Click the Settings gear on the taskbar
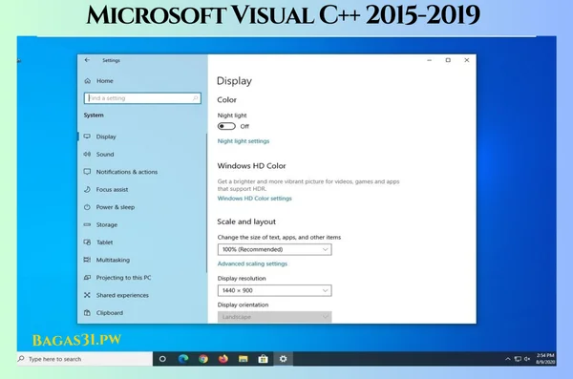Image resolution: width=573 pixels, height=379 pixels. point(283,359)
